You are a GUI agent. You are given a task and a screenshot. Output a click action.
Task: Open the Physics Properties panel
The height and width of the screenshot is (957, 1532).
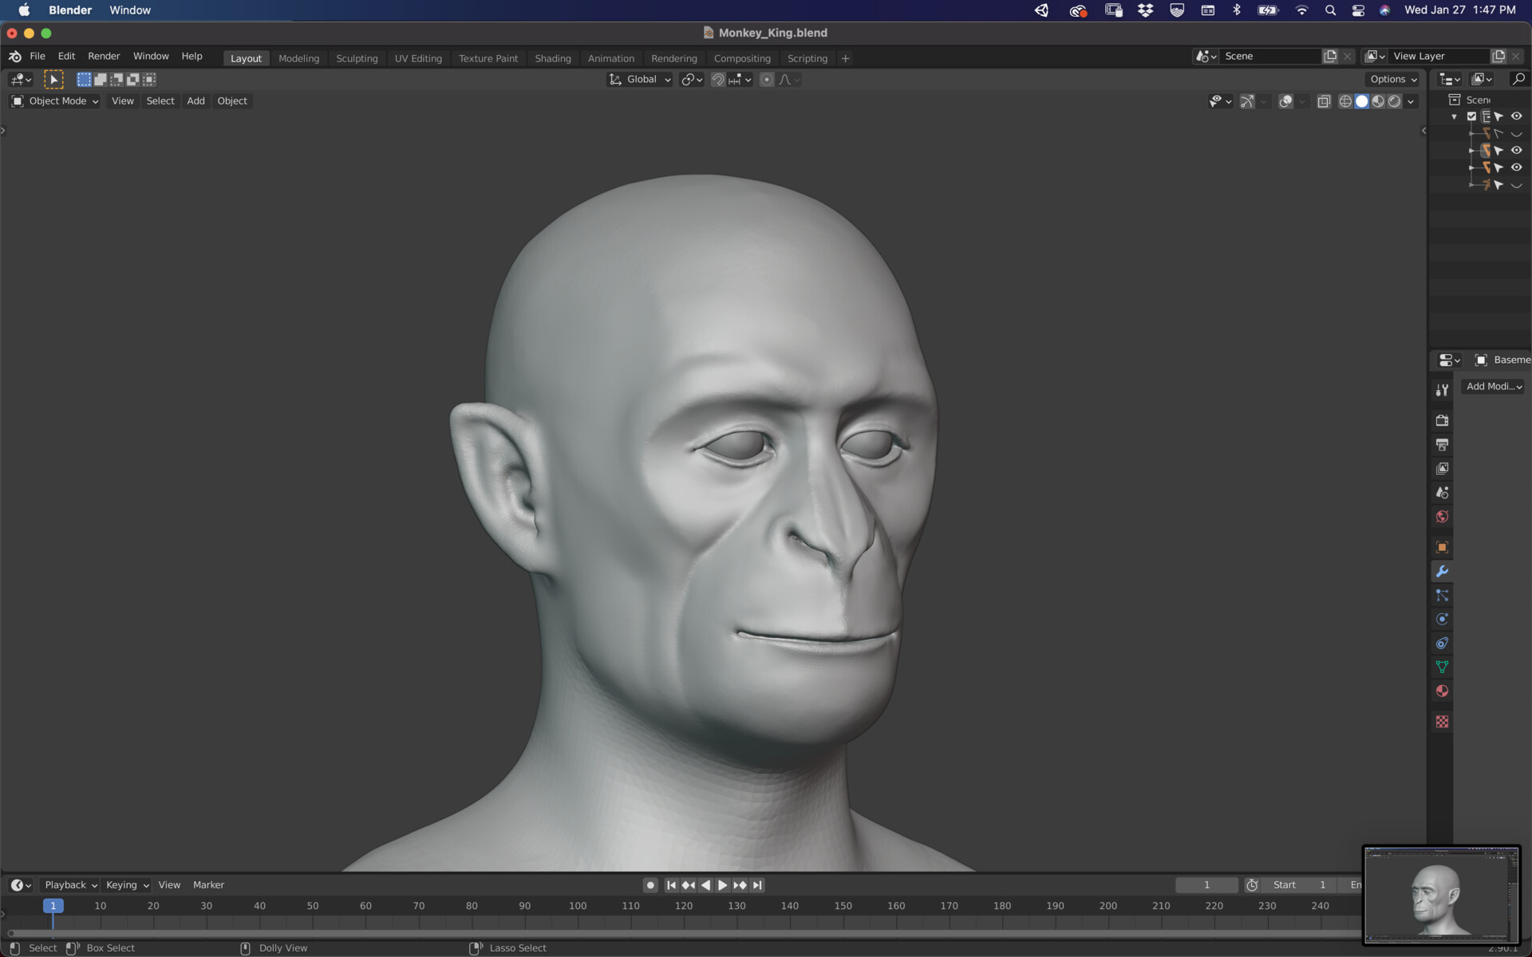pyautogui.click(x=1441, y=618)
